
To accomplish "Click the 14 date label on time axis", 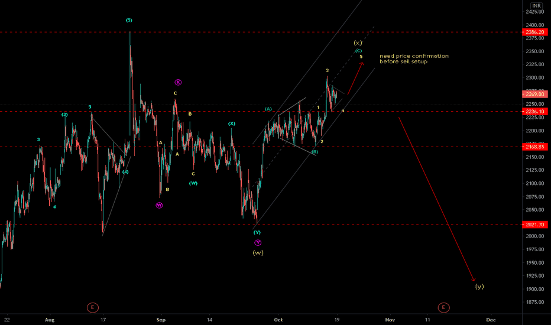I will pyautogui.click(x=209, y=320).
